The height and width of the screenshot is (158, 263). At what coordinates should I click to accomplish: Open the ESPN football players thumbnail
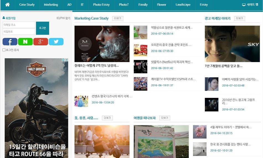pyautogui.click(x=141, y=84)
